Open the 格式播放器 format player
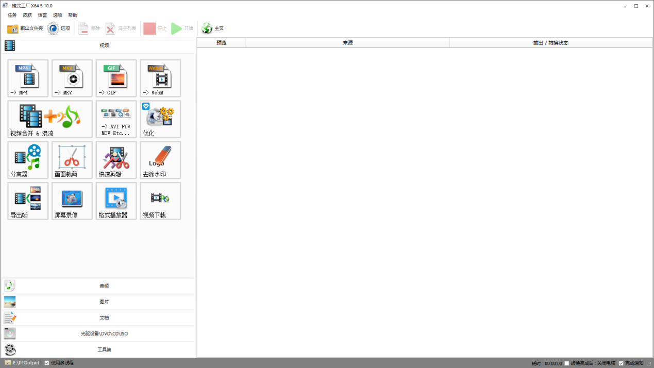 click(x=116, y=201)
